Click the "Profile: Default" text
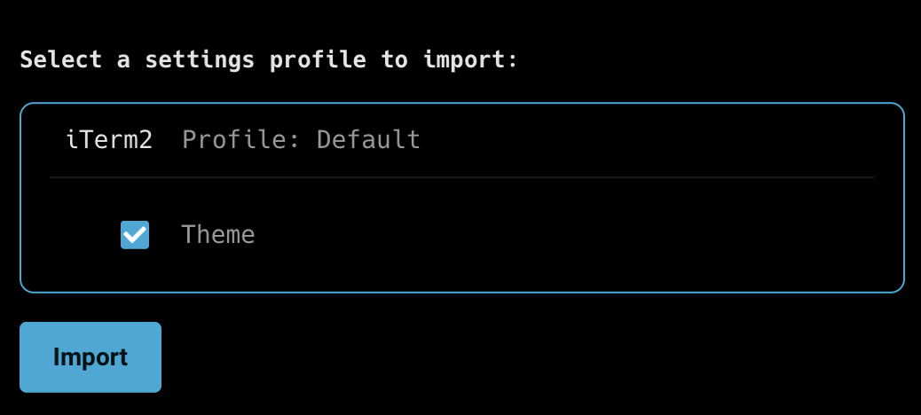 [301, 139]
